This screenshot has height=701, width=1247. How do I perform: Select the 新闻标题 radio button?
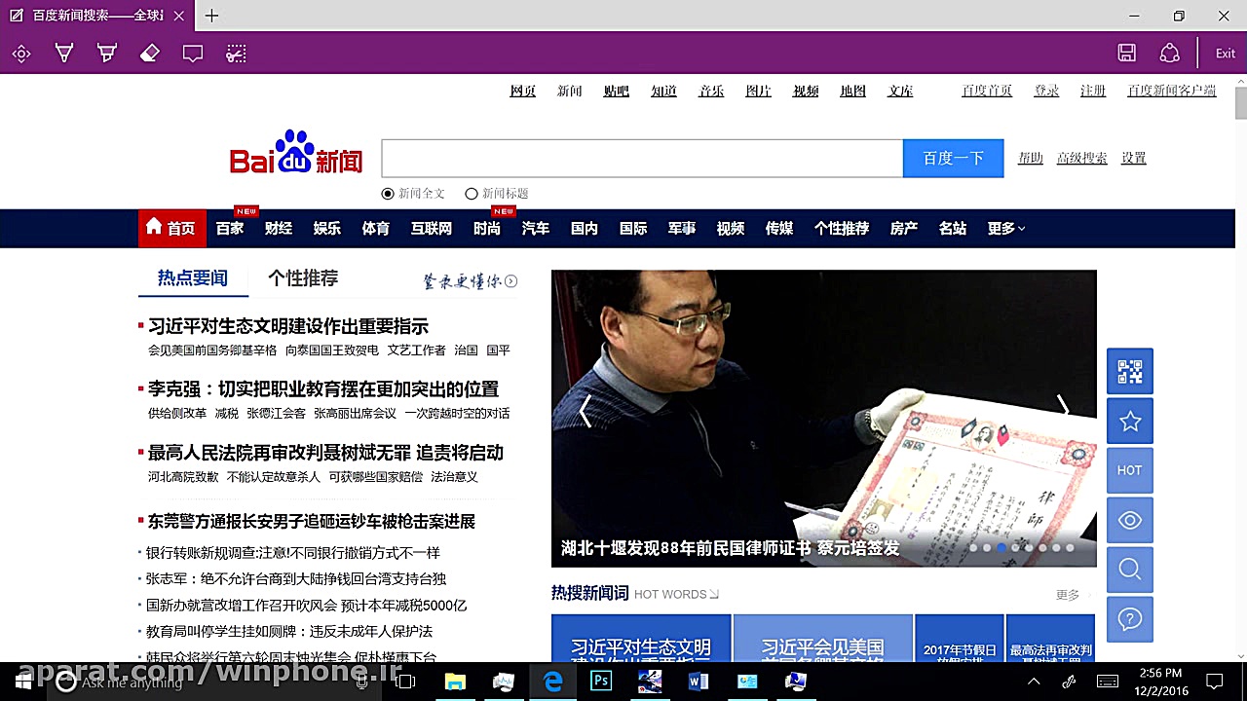472,194
